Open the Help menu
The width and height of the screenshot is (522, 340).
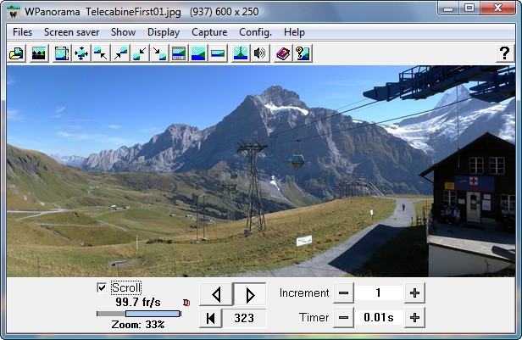click(294, 32)
